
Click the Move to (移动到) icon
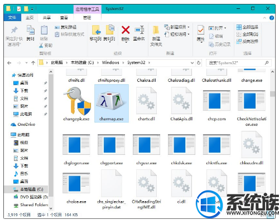pos(97,30)
